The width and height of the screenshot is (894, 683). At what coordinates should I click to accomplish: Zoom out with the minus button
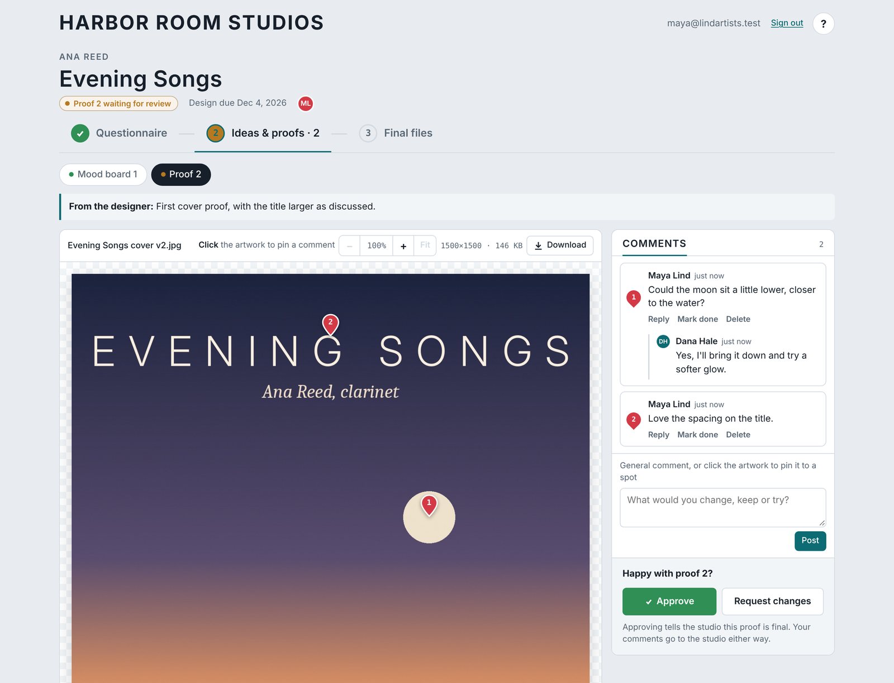pos(349,246)
